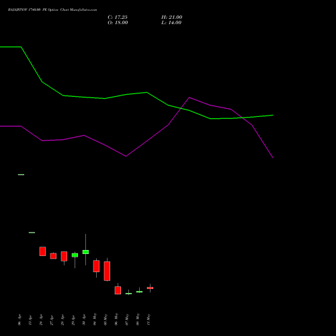Click the red candlestick for 27 Apr
Viewport: 336px width, 336px height.
[x=53, y=256]
